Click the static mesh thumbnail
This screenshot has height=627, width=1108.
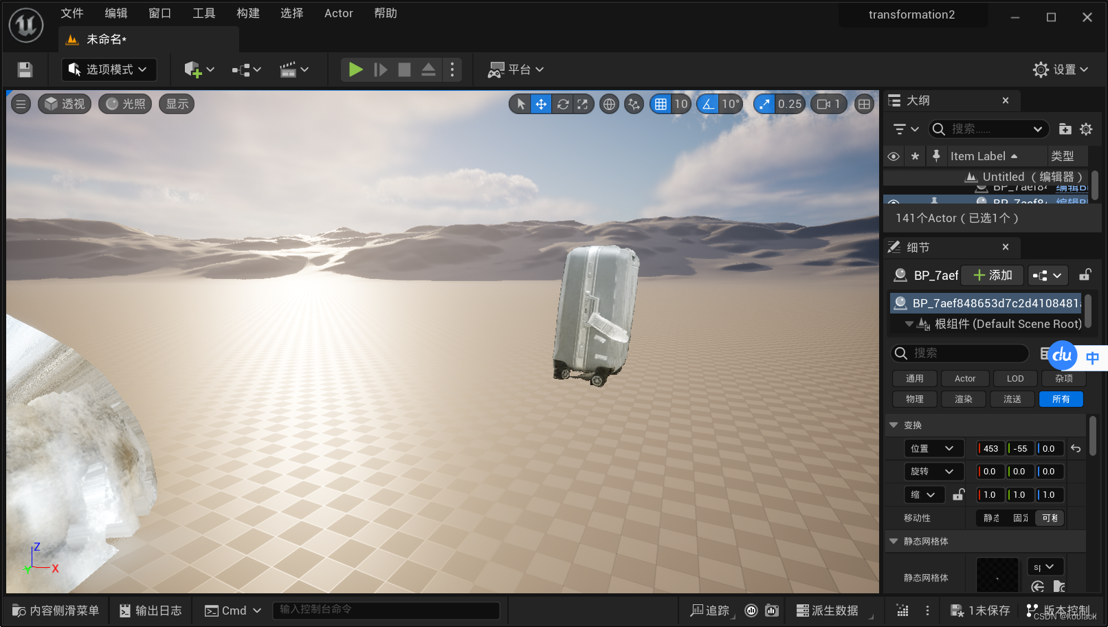(x=997, y=575)
